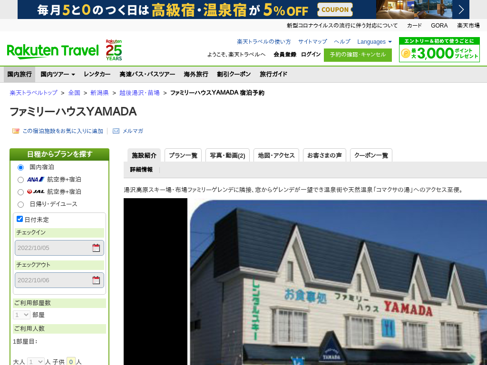Open the 地図・アクセス tab
The image size is (487, 365).
pos(276,155)
